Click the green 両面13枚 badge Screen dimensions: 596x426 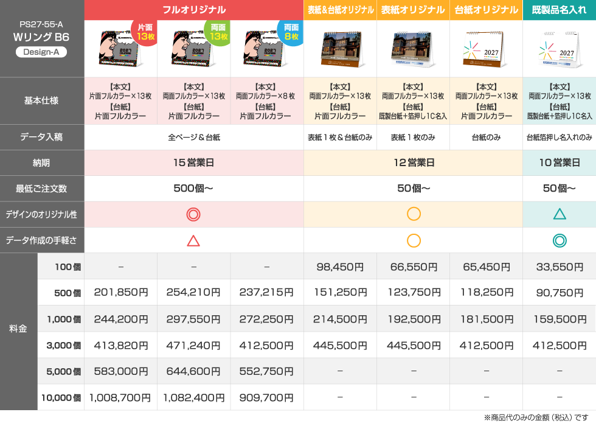(x=218, y=32)
